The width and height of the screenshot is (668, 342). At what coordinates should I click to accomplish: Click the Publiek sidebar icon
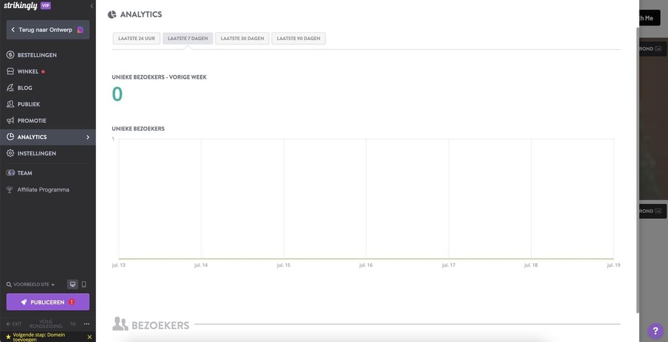click(9, 104)
